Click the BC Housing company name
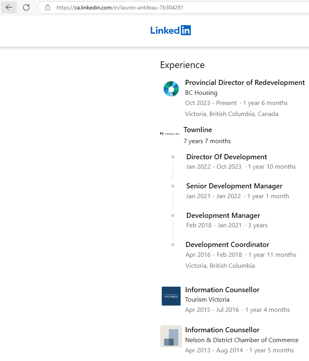The width and height of the screenshot is (309, 361). (x=201, y=93)
